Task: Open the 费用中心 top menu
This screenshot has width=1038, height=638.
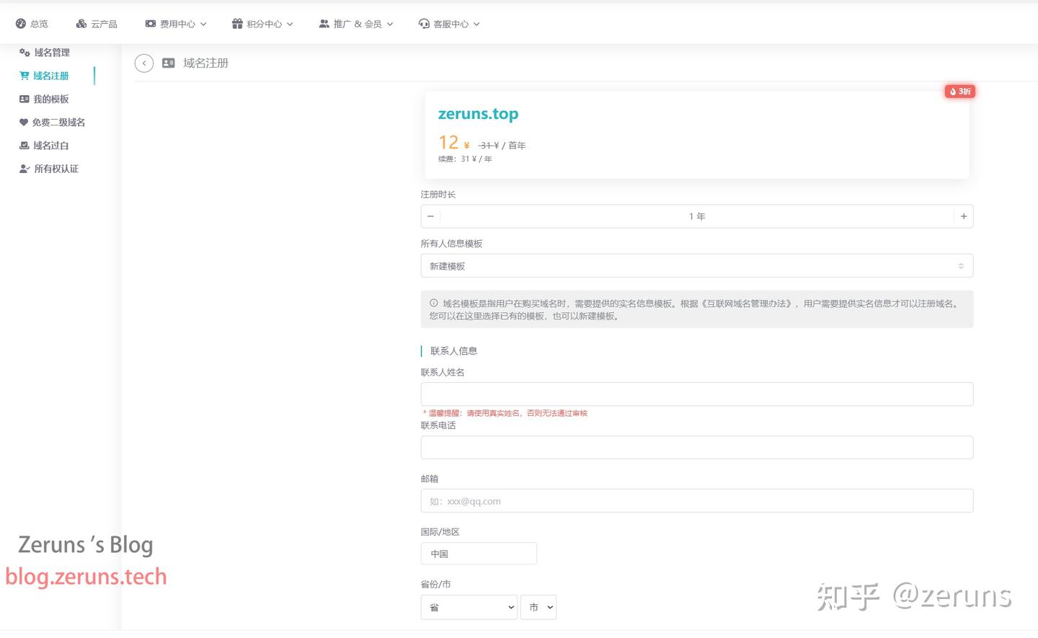Action: point(176,24)
